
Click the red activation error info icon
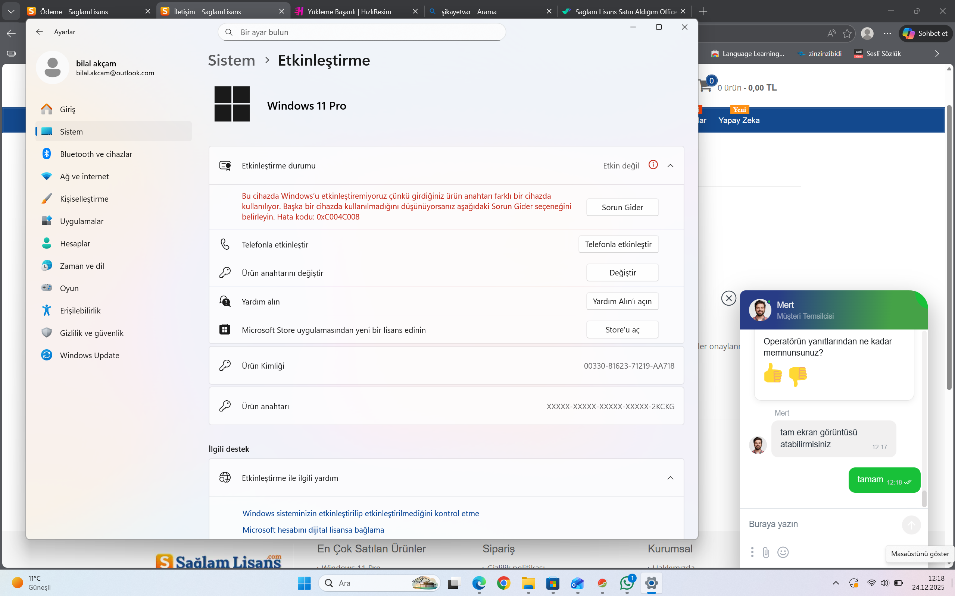click(x=653, y=165)
